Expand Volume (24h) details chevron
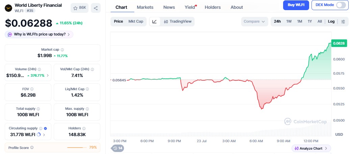The width and height of the screenshot is (350, 154). pyautogui.click(x=48, y=75)
